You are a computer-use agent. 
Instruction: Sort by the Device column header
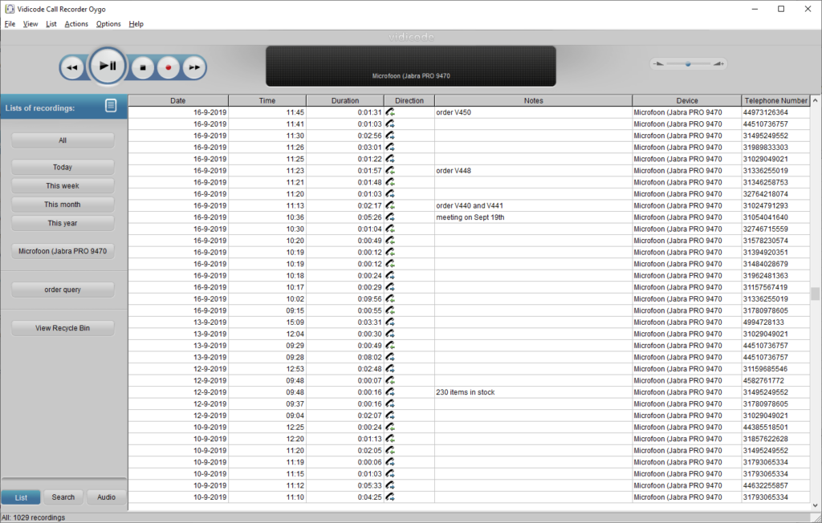(x=687, y=100)
